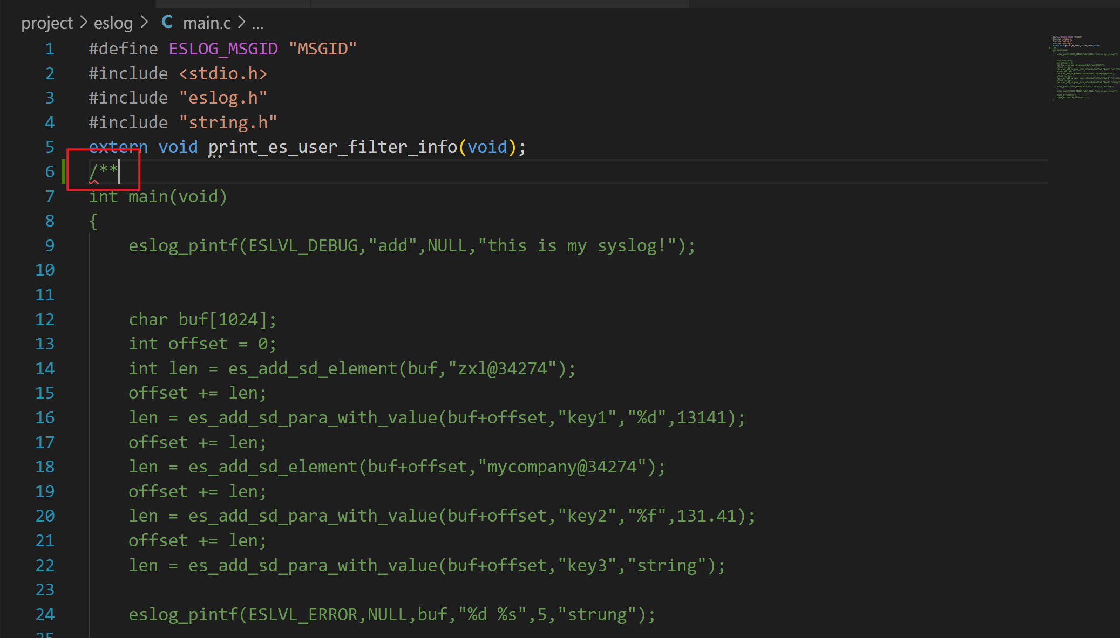Click 'offset += len;' on line 15

click(x=198, y=393)
